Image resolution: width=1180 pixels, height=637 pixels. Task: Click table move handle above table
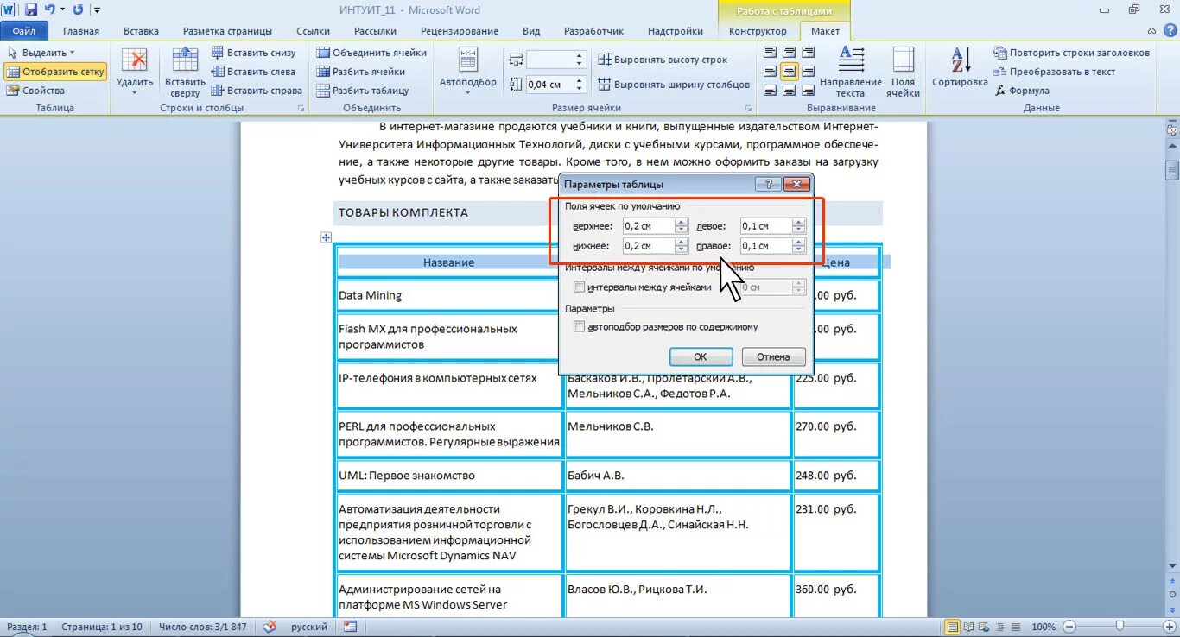click(326, 237)
